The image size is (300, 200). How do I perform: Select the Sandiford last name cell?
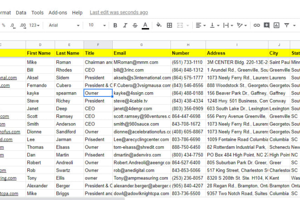[x=69, y=132]
